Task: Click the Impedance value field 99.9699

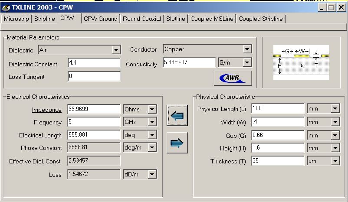Action: 94,109
